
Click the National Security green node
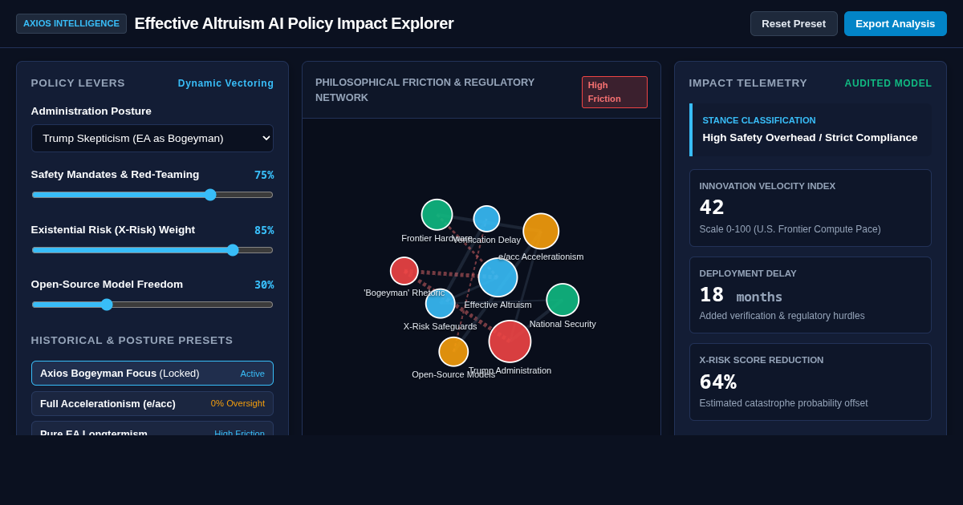[563, 300]
